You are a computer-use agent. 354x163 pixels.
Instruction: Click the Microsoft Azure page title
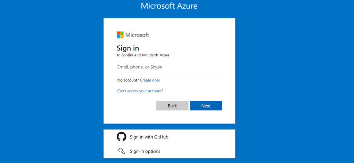pyautogui.click(x=169, y=6)
